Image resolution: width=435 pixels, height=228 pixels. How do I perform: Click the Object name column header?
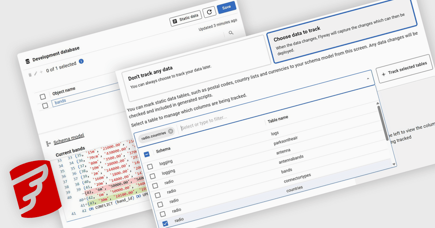(x=64, y=90)
